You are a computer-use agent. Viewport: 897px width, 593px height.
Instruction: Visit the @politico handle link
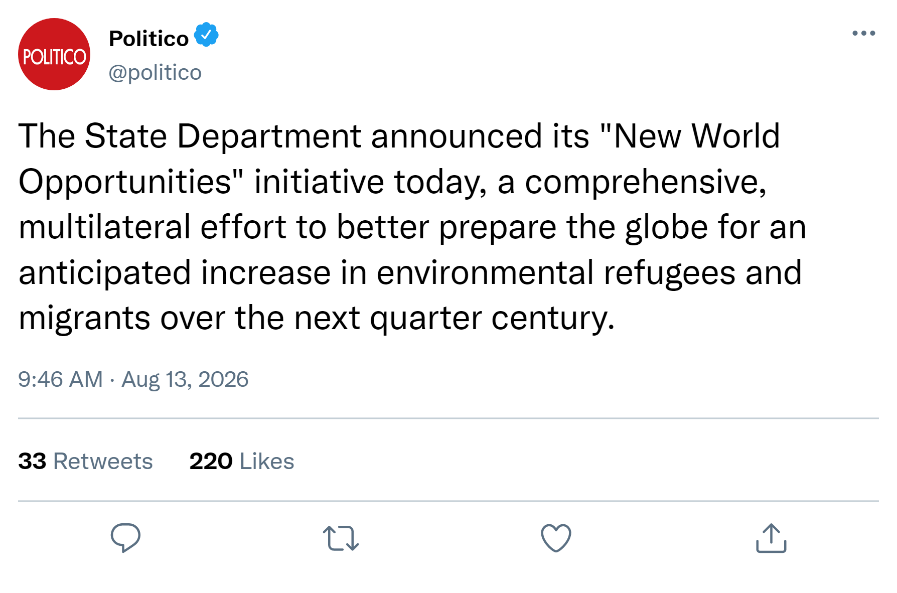155,72
